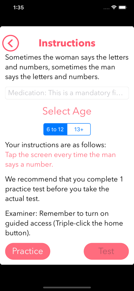Tap the Select Age heading
The height and width of the screenshot is (291, 134).
67,111
